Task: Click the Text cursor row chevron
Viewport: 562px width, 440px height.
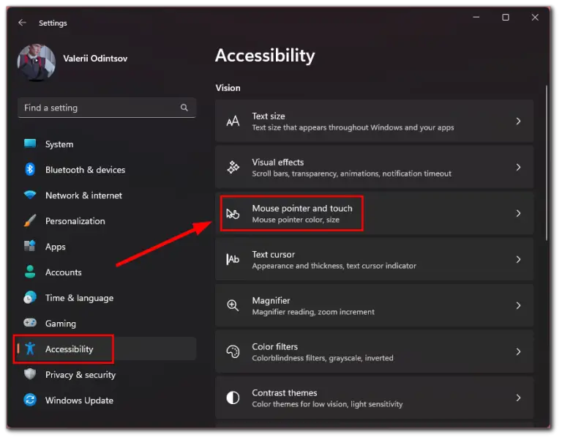Action: [x=518, y=259]
